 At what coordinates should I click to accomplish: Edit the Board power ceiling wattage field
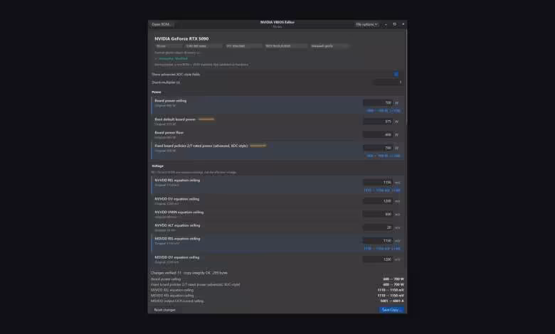tap(378, 103)
